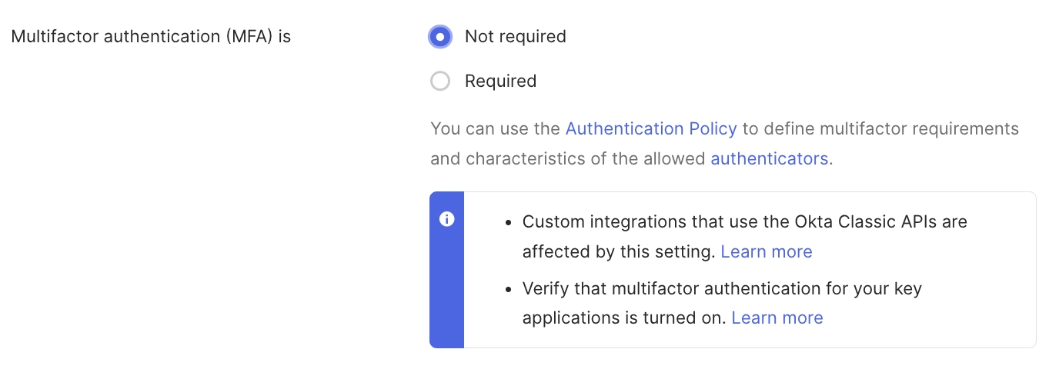Select the "Not required" MFA radio button
The height and width of the screenshot is (389, 1059).
tap(439, 37)
